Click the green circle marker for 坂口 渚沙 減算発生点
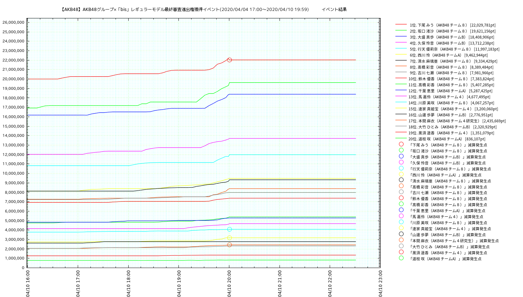 point(401,150)
